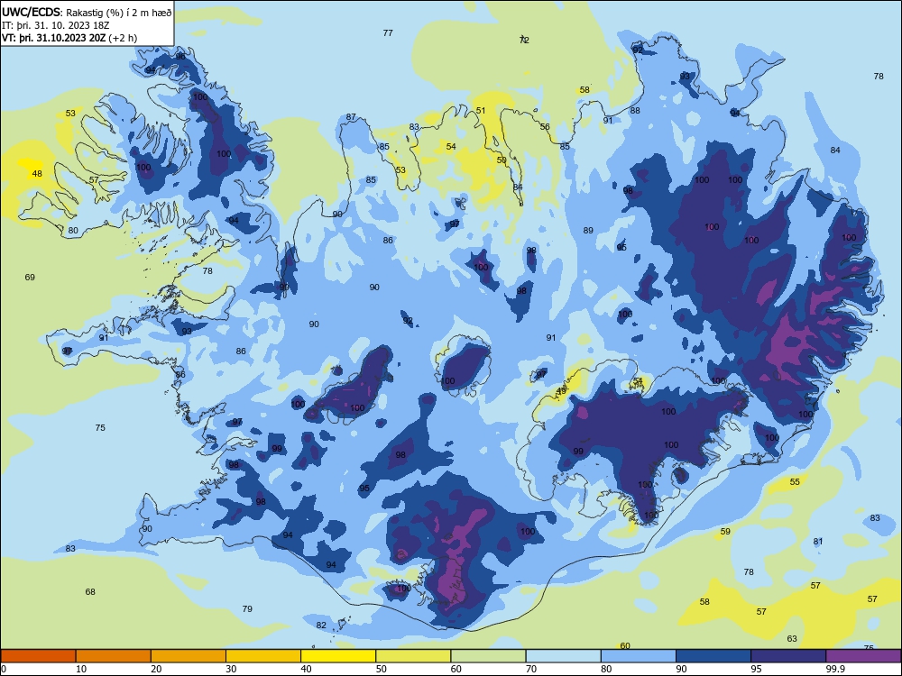Viewport: 902px width, 676px height.
Task: Click the dark orange 0–10 legend swatch
Action: click(x=38, y=656)
